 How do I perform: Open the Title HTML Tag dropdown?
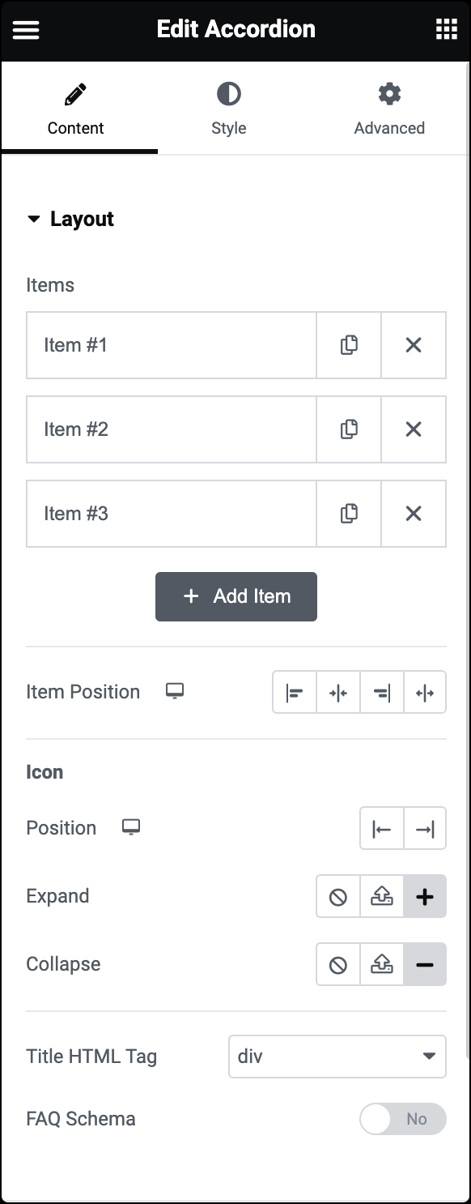(337, 1057)
